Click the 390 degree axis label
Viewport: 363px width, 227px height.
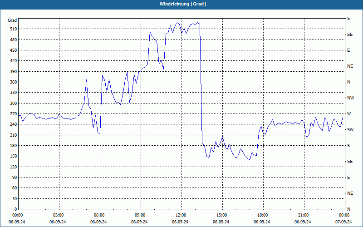point(14,72)
